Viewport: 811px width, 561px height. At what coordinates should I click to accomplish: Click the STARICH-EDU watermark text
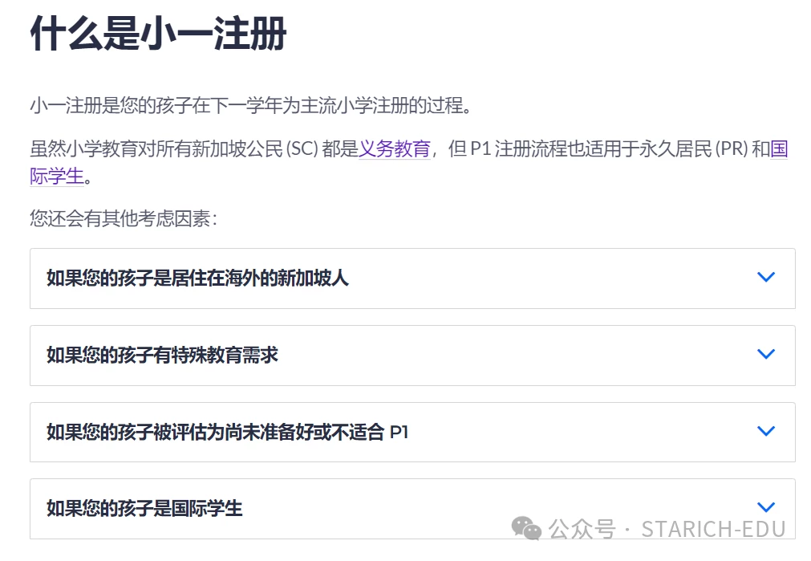click(x=713, y=530)
